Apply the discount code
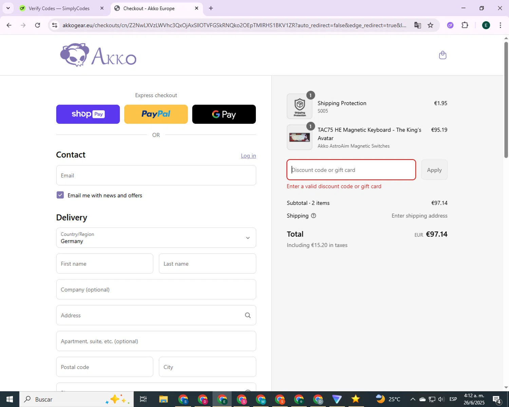509x407 pixels. click(x=434, y=170)
